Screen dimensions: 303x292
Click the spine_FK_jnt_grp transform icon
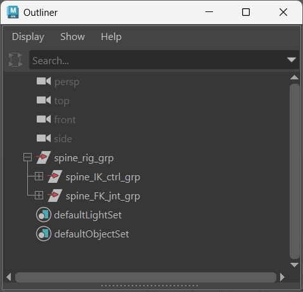[55, 196]
